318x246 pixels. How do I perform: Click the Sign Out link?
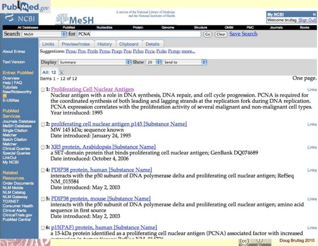306,20
